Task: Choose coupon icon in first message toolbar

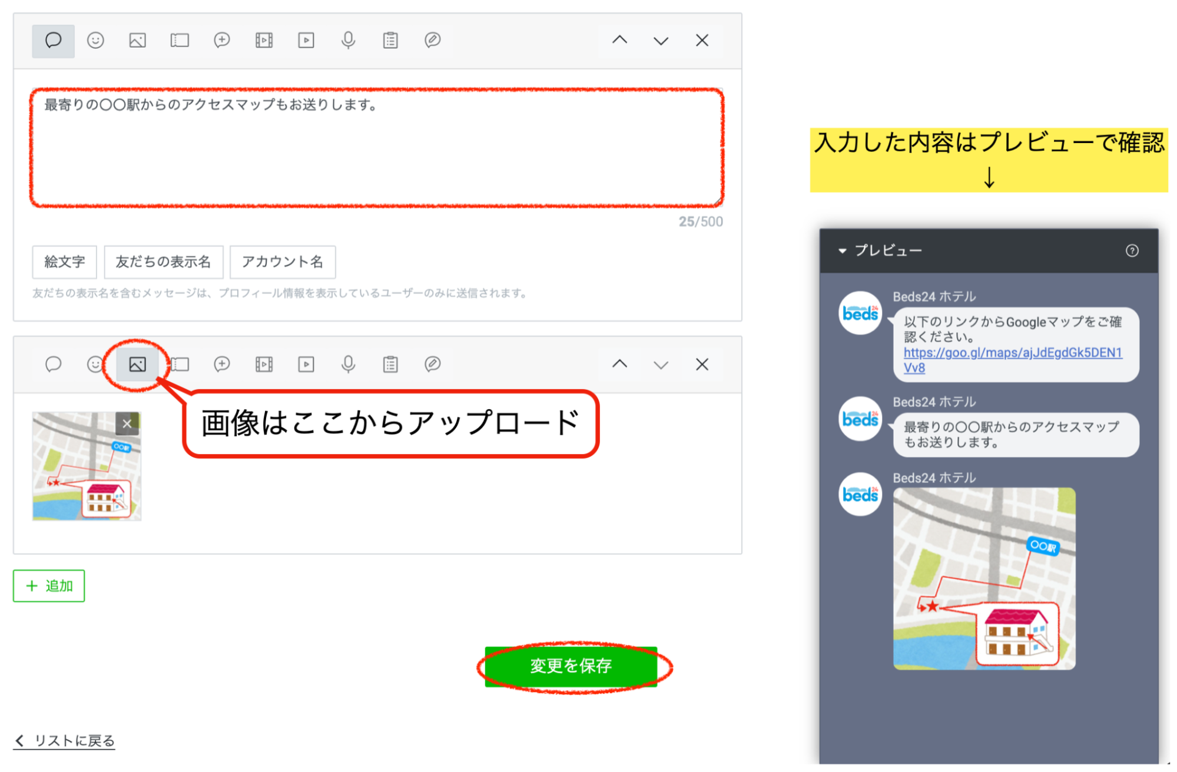Action: [x=180, y=41]
